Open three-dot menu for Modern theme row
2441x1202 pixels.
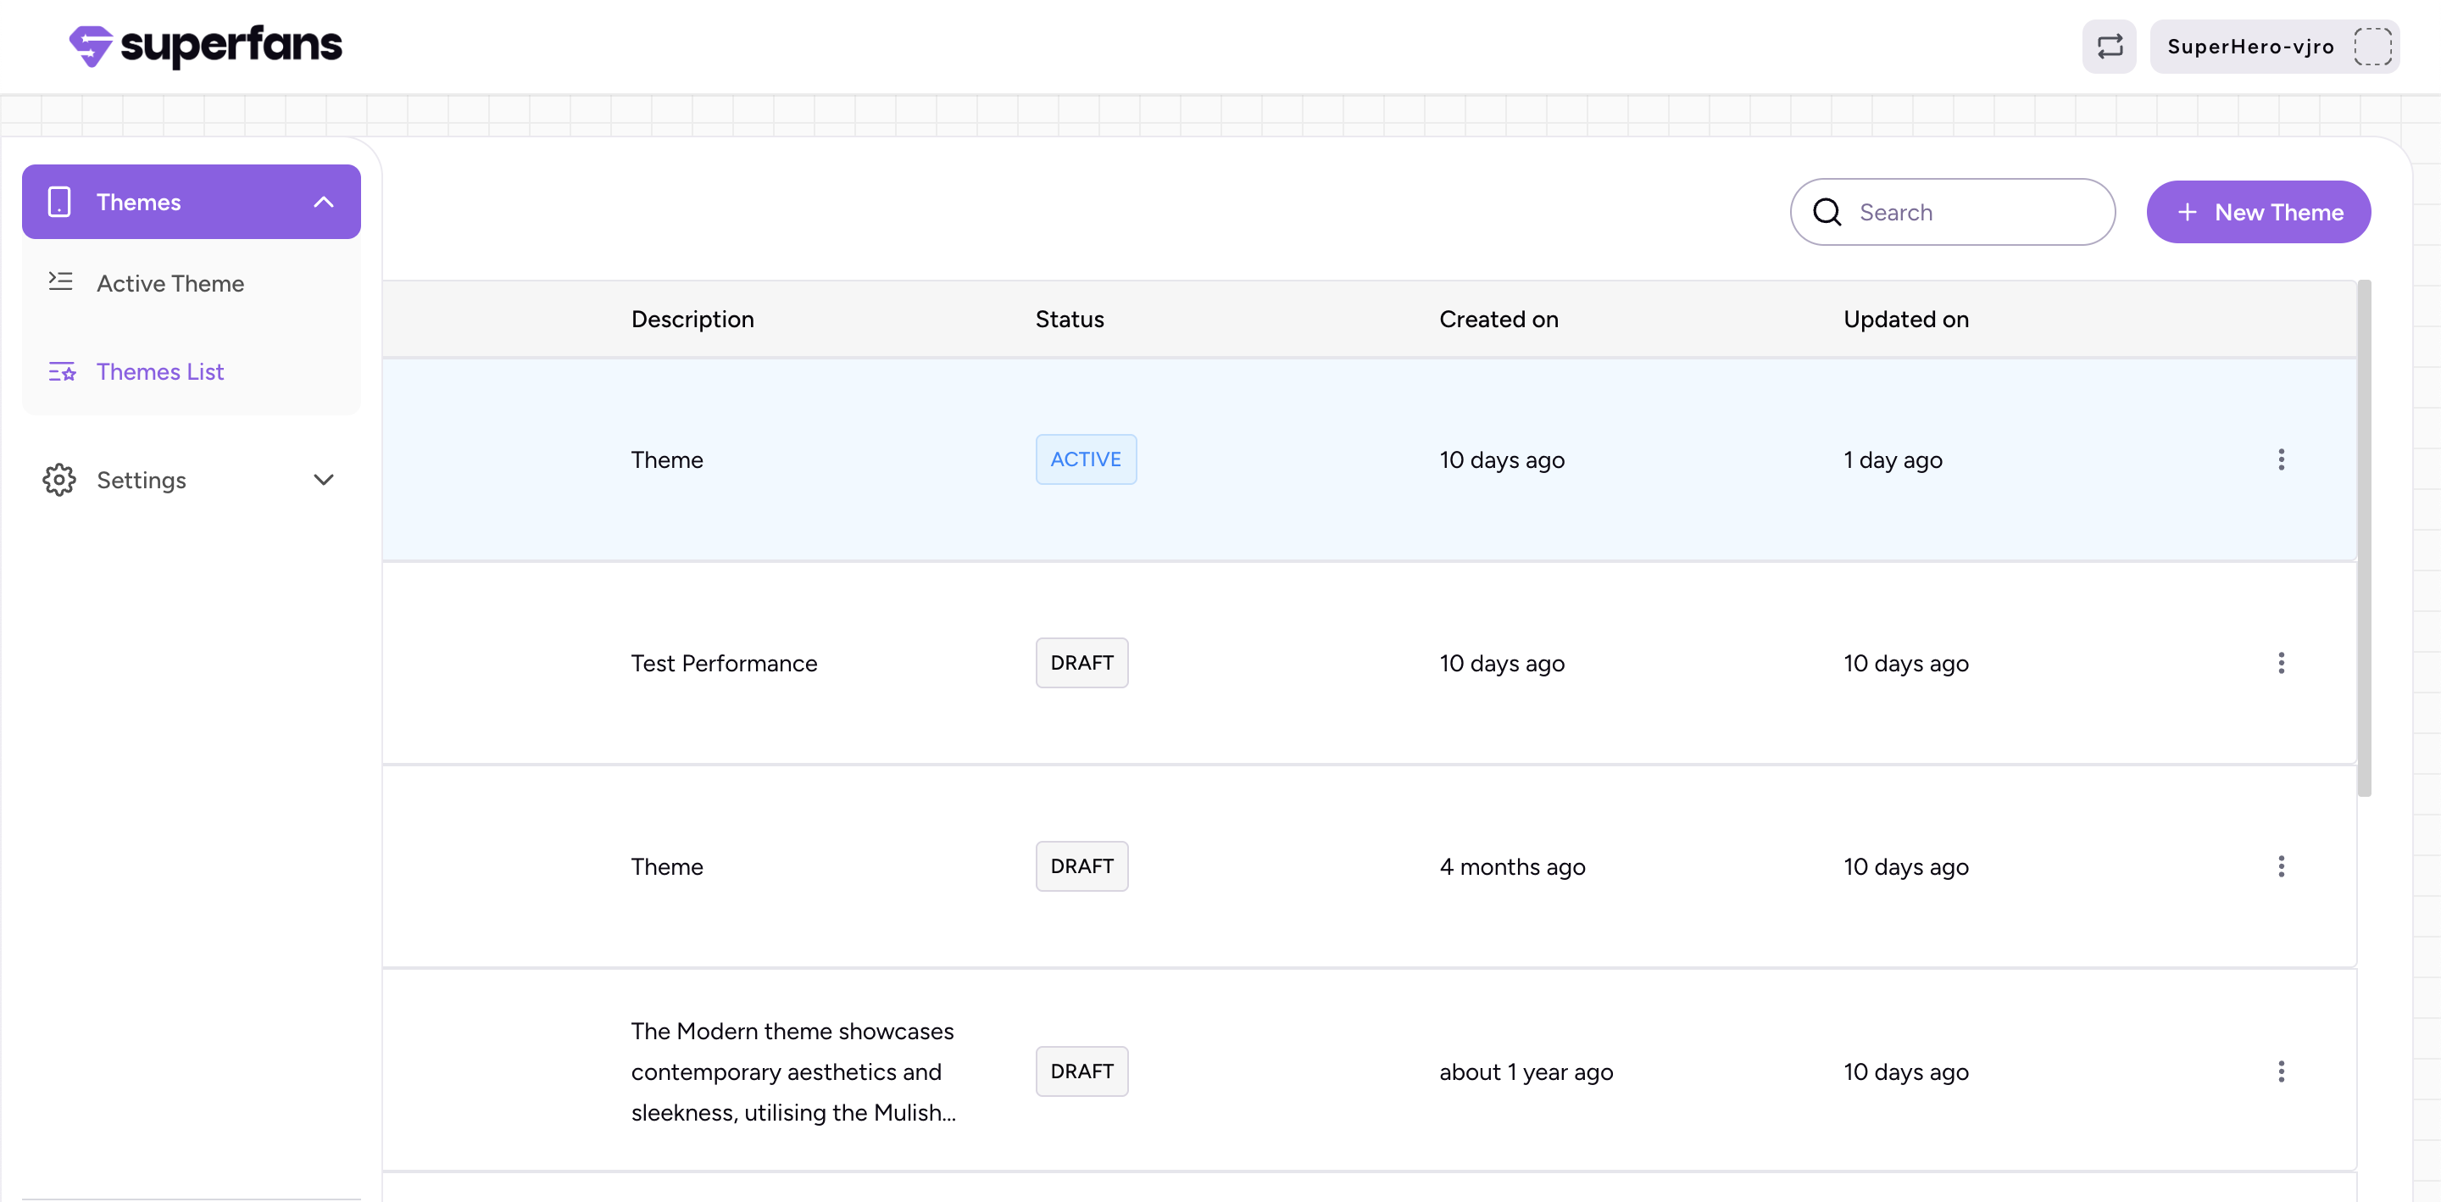[x=2281, y=1071]
